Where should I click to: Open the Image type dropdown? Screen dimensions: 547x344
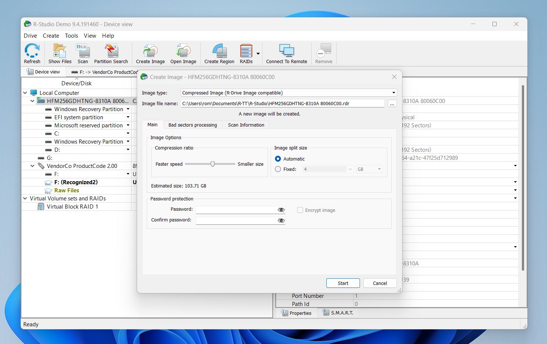[x=393, y=92]
